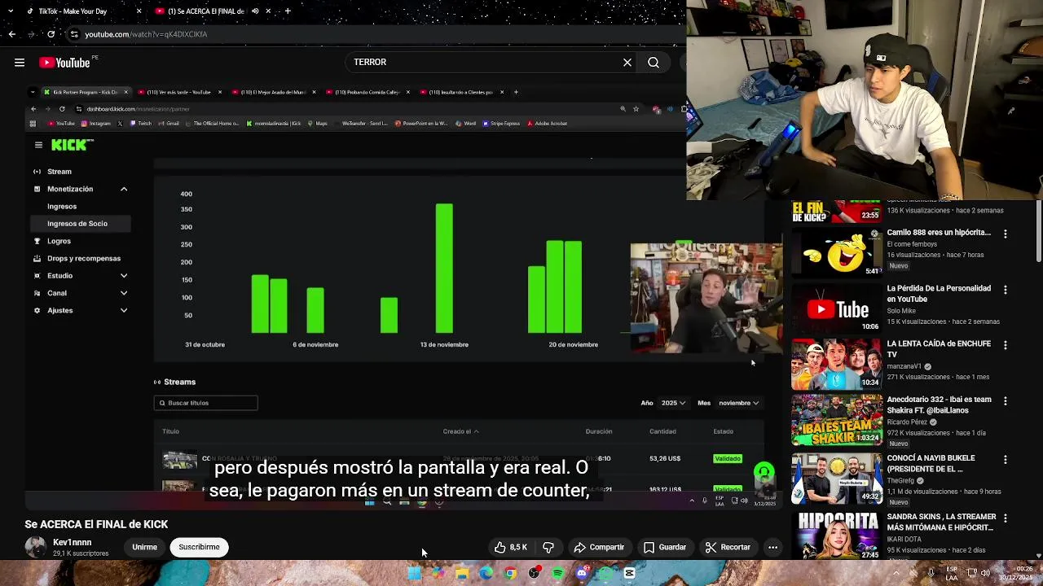Open more actions three-dot menu below the video

pyautogui.click(x=772, y=548)
